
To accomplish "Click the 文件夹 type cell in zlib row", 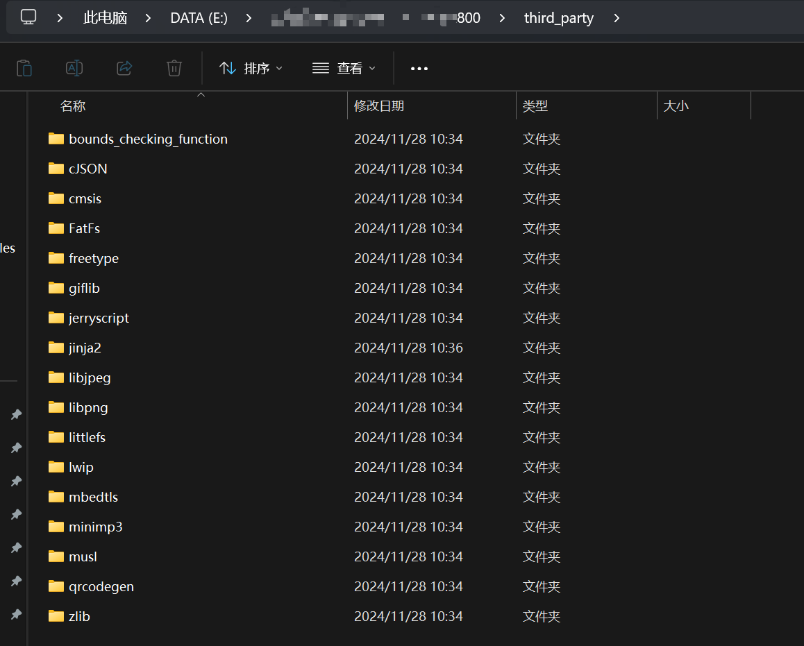I will 542,616.
